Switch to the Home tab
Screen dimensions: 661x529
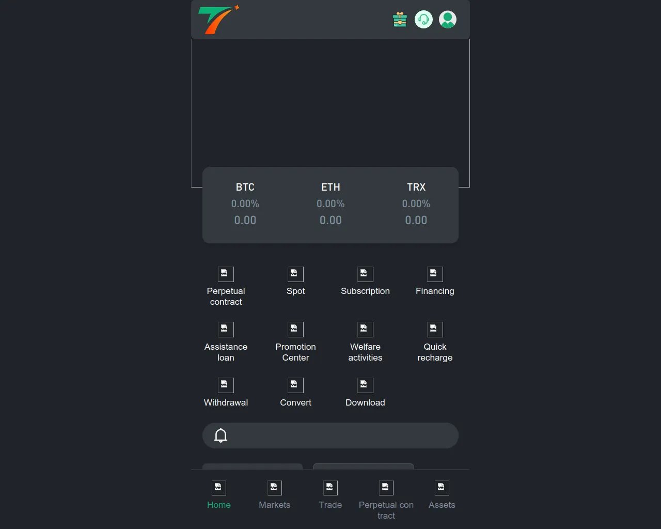click(x=219, y=495)
